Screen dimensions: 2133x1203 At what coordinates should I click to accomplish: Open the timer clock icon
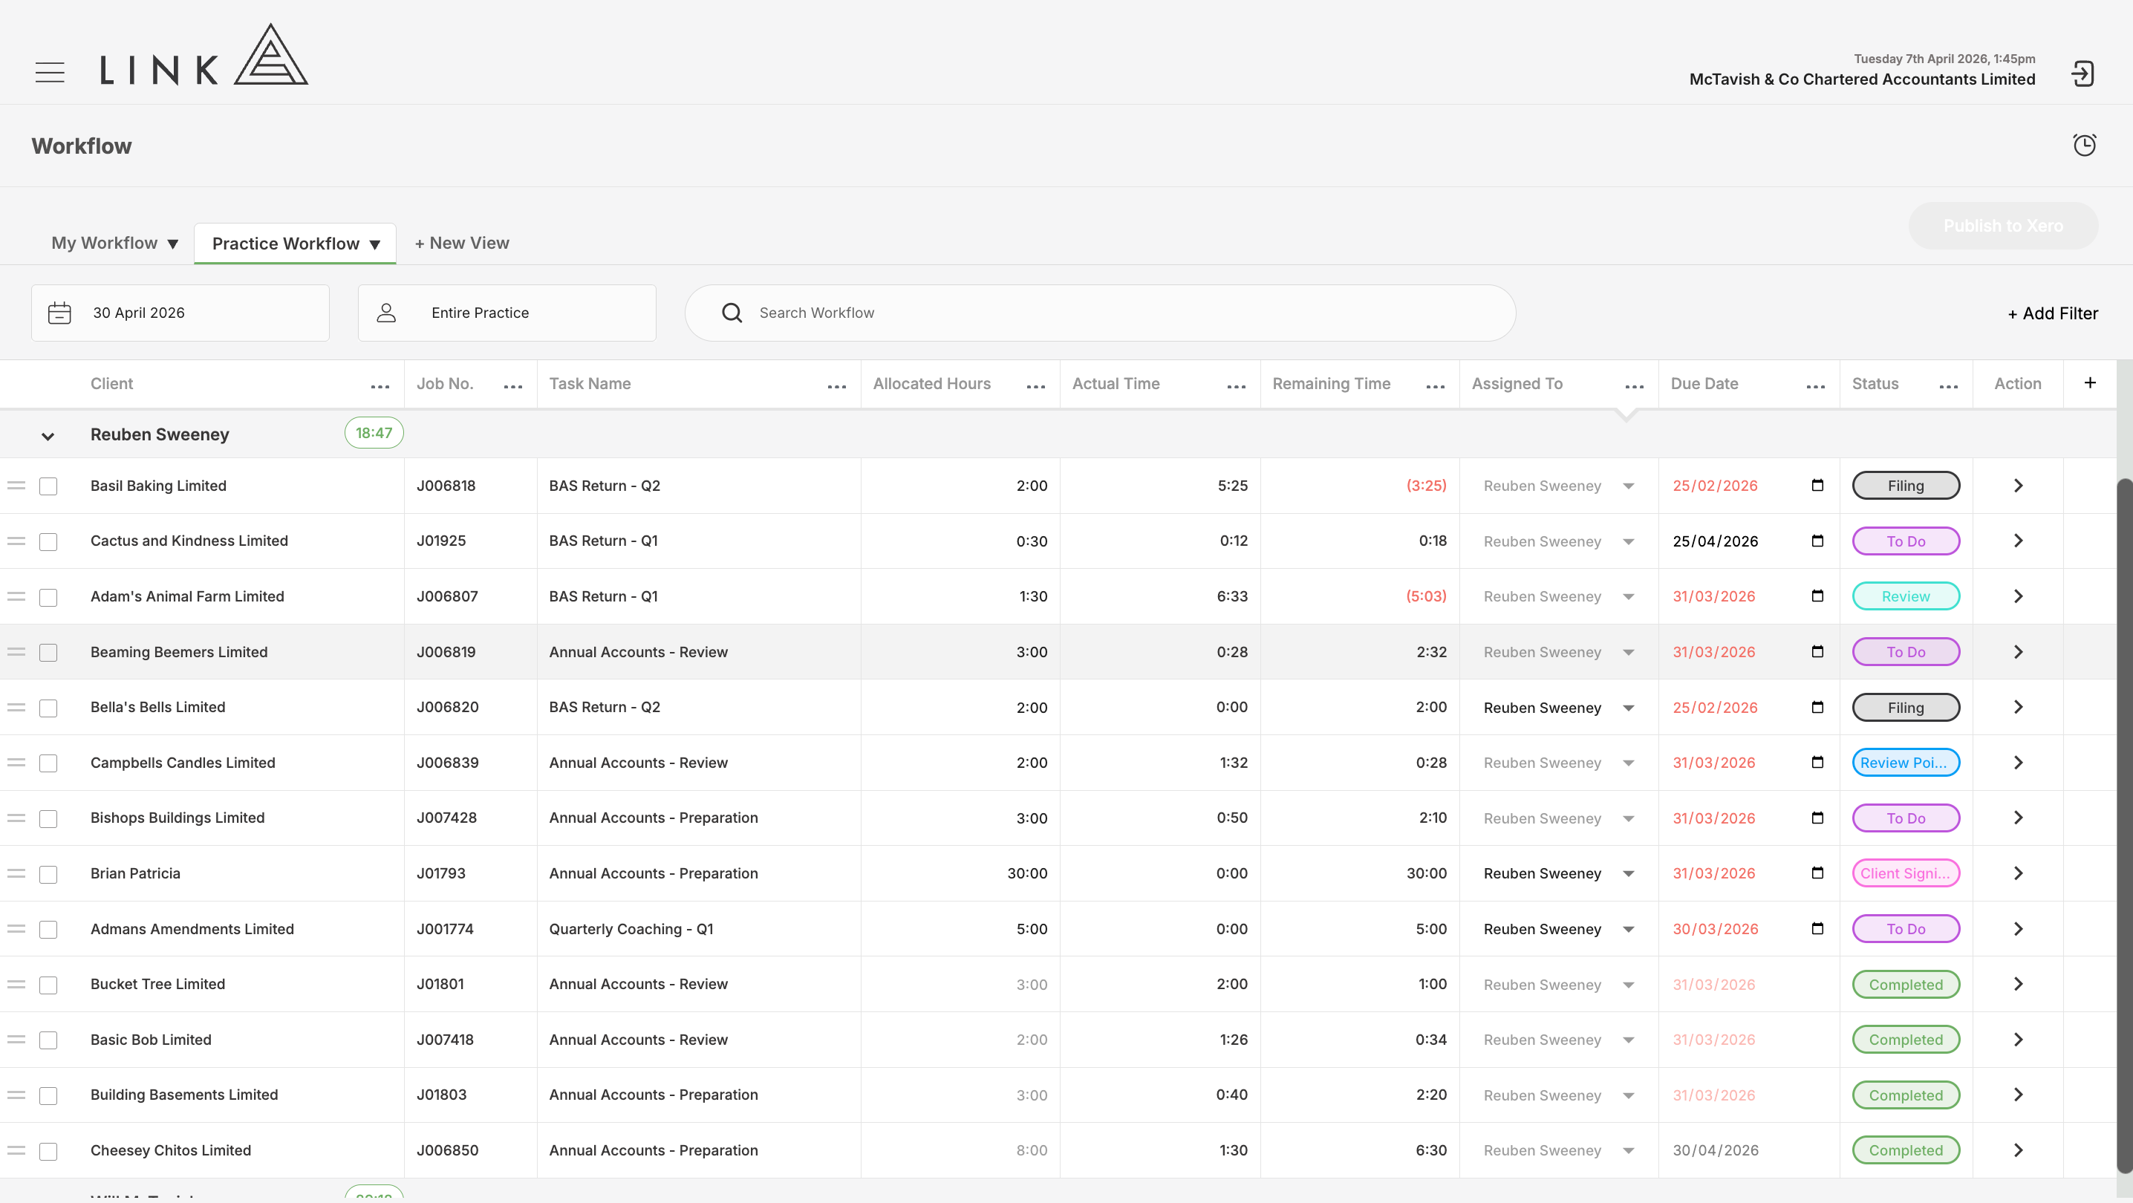[2084, 145]
